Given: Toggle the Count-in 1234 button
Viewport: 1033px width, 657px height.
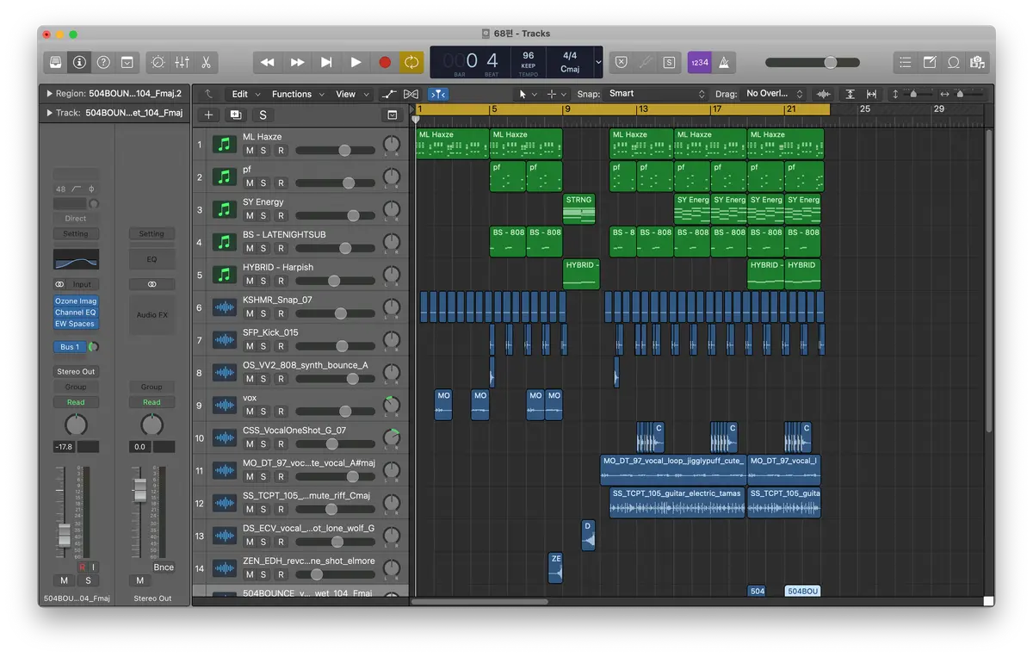Looking at the screenshot, I should (699, 62).
